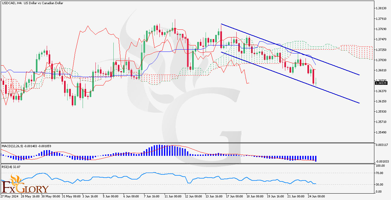The width and height of the screenshot is (391, 200).
Task: Click the 31 May 08:00 time label
Action: pyautogui.click(x=71, y=196)
